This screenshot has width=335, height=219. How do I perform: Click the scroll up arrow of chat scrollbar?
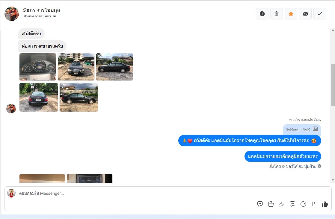333,30
